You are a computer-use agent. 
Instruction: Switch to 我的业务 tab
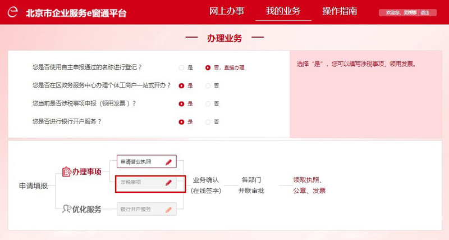click(x=283, y=11)
